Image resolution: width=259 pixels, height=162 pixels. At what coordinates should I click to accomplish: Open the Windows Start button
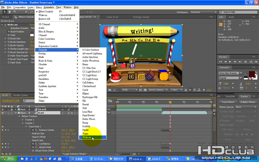coord(9,159)
